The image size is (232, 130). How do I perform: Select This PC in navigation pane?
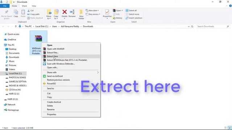point(9,45)
